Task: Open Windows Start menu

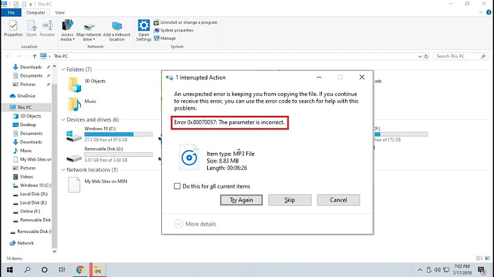Action: point(10,269)
